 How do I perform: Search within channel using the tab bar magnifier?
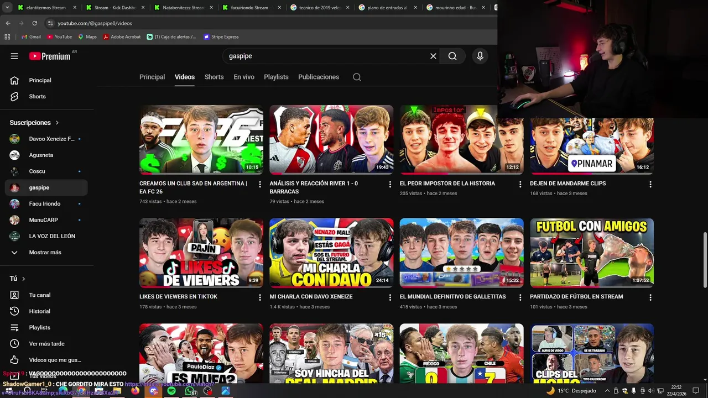(x=357, y=77)
